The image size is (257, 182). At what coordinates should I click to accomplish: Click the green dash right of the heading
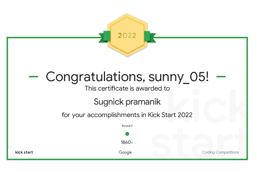click(x=221, y=77)
